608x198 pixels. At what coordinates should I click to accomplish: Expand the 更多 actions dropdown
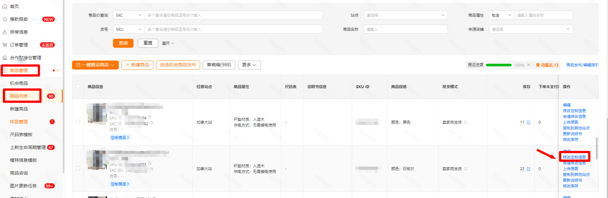click(249, 65)
